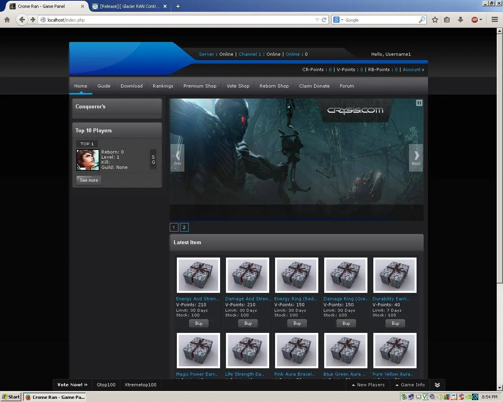
Task: Switch to slide 1
Action: pos(174,227)
